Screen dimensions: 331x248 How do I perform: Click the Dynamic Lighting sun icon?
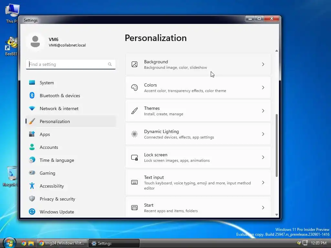click(x=134, y=134)
